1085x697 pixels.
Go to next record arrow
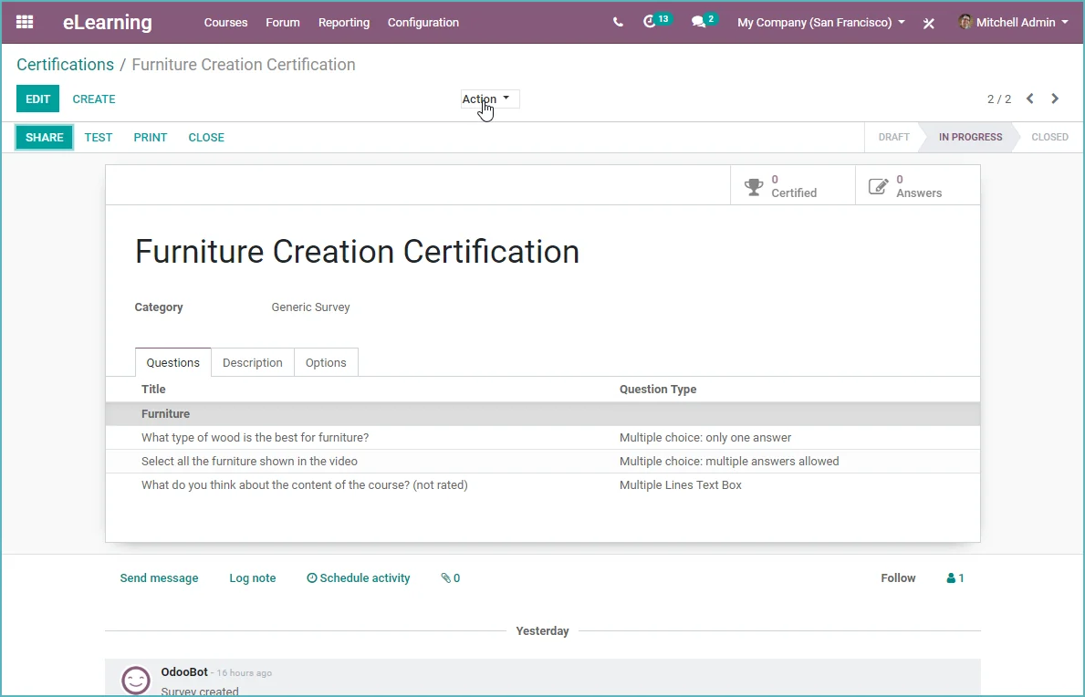pyautogui.click(x=1055, y=99)
